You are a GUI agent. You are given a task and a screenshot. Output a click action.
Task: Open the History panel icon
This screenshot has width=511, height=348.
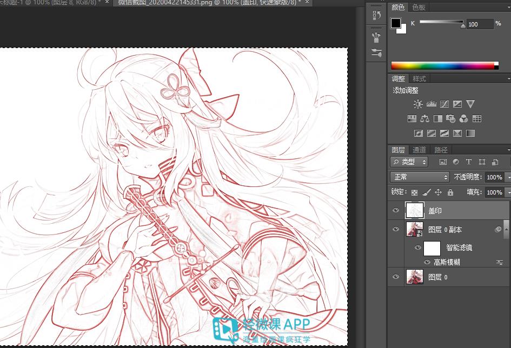(376, 15)
